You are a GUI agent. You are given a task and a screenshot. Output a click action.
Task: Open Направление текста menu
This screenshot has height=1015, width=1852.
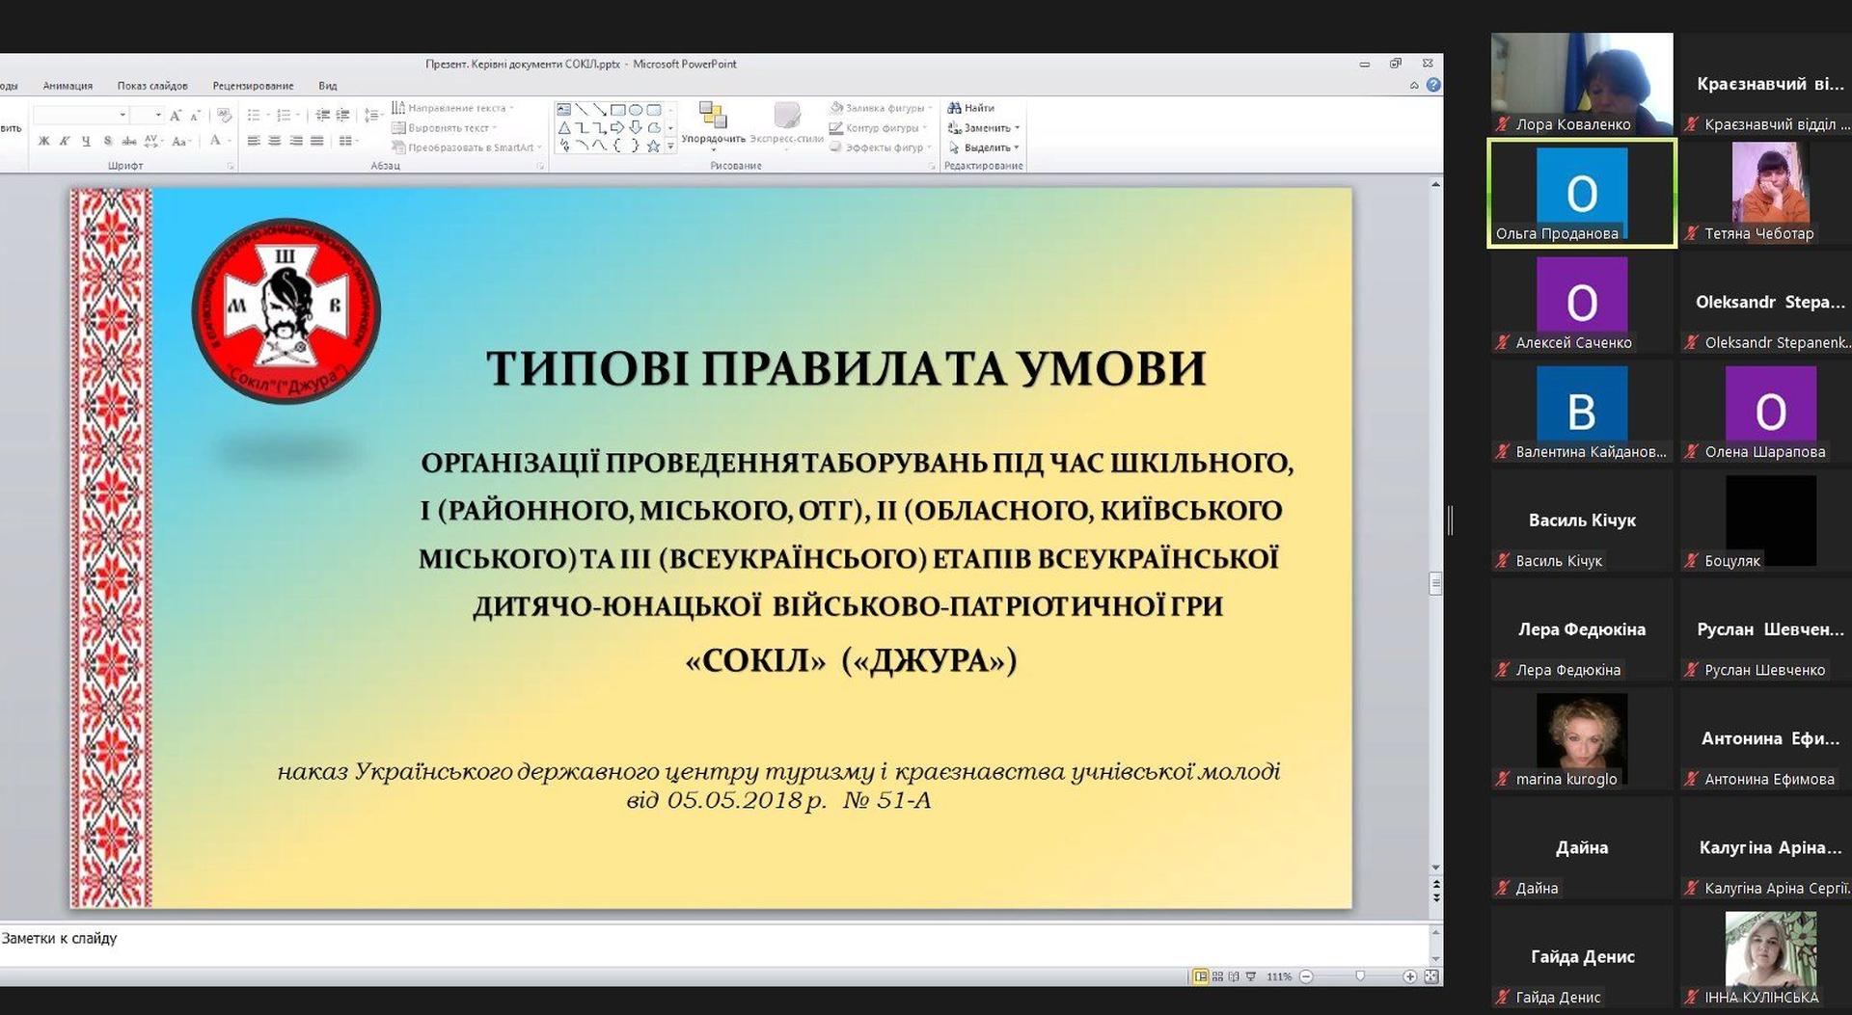453,108
